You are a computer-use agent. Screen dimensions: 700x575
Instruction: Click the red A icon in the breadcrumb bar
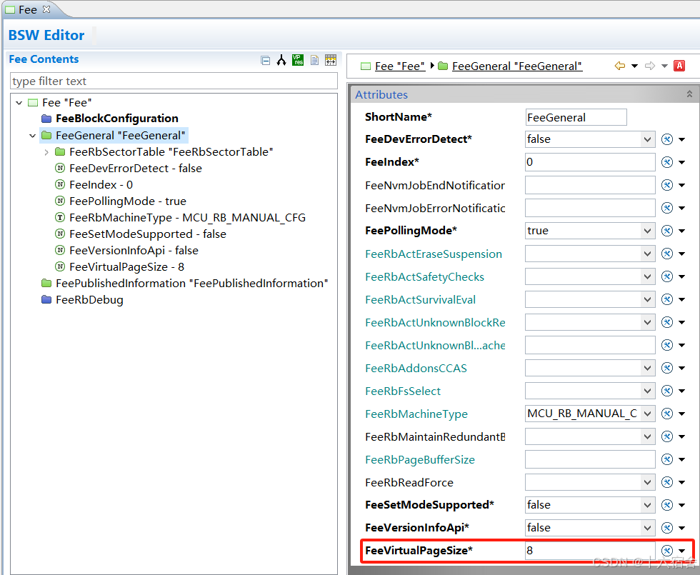[679, 66]
